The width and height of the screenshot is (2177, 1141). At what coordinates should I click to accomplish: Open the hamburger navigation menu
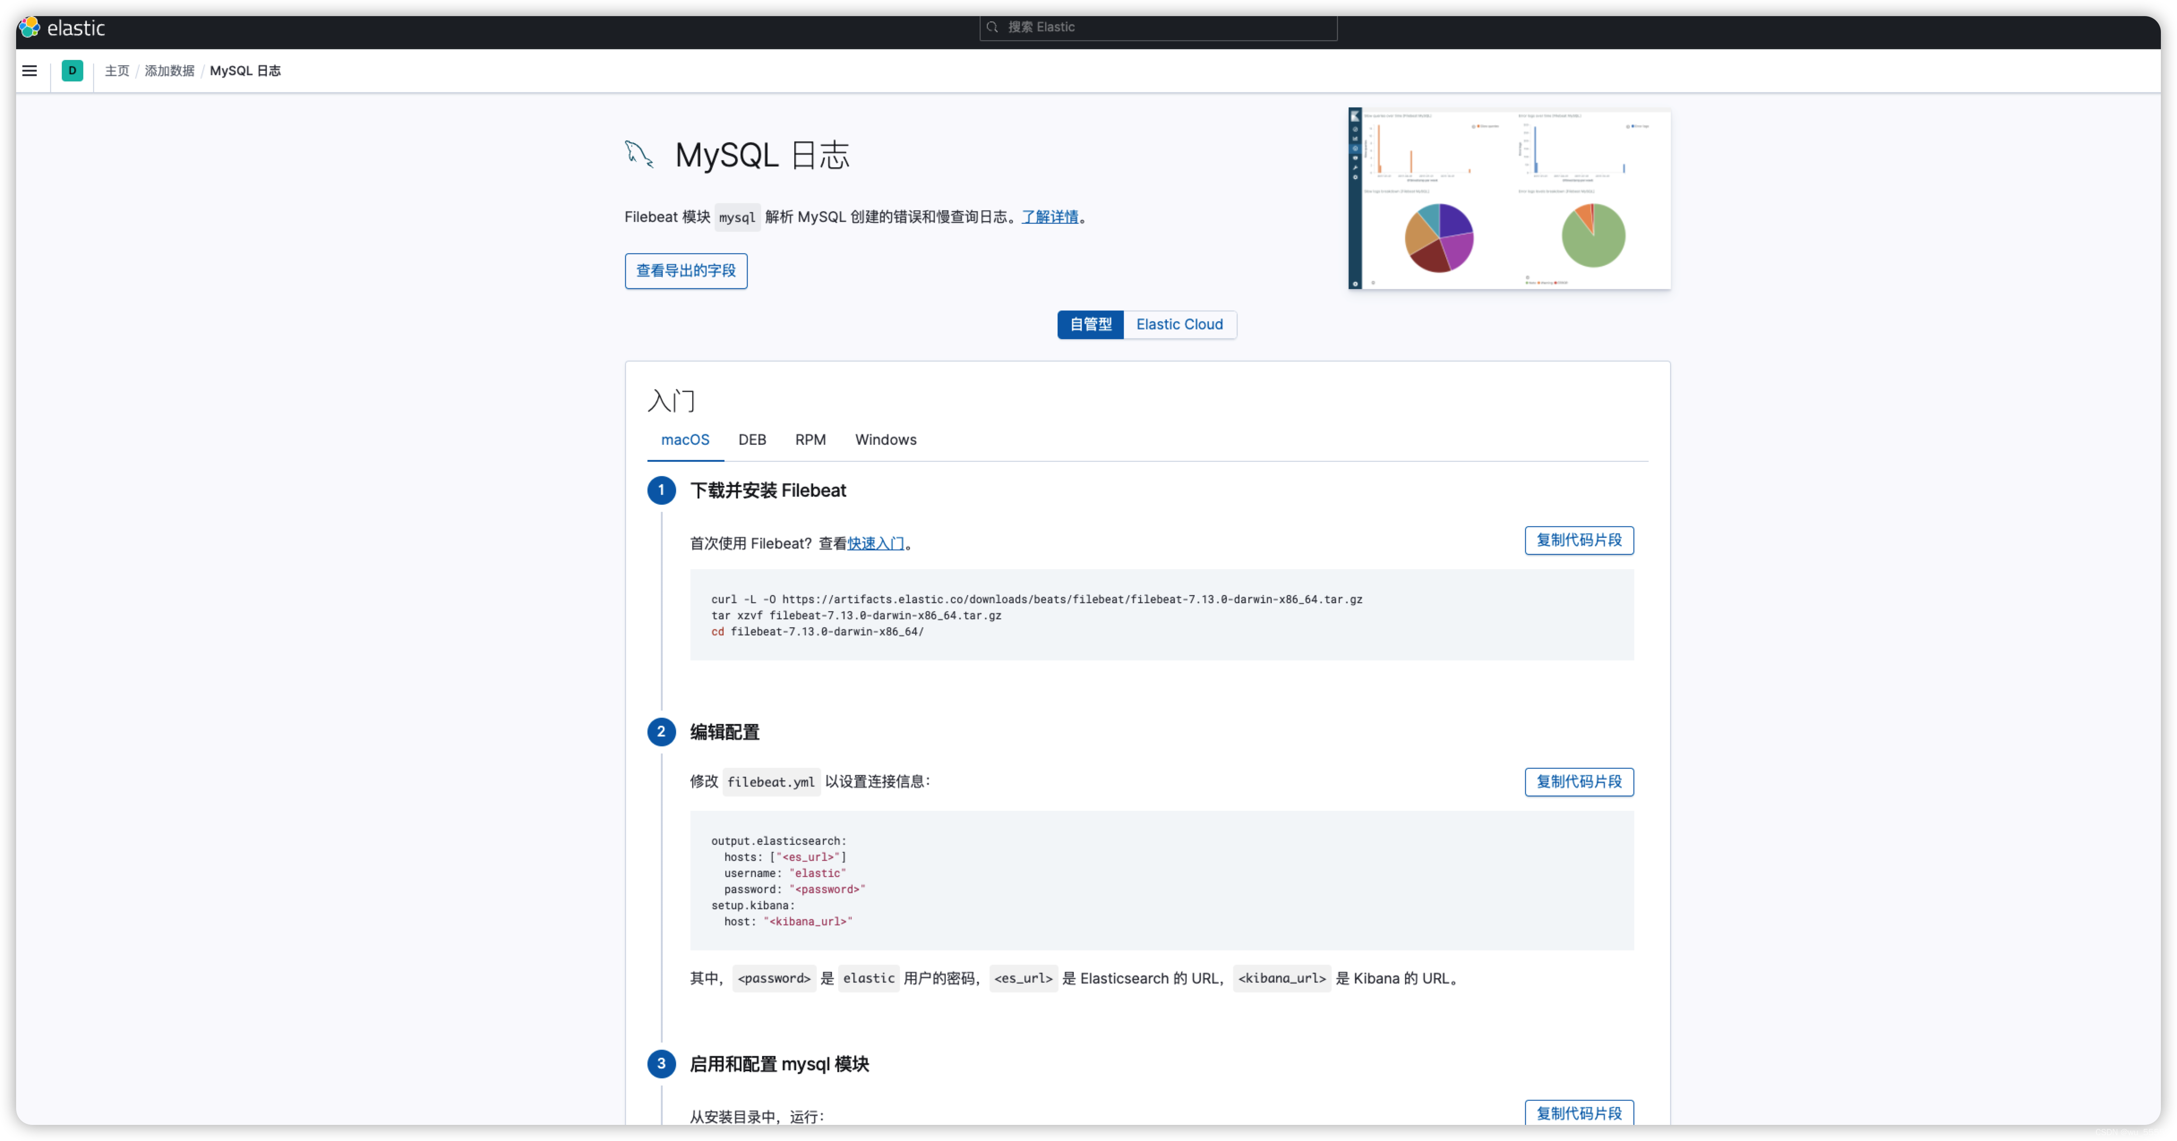(30, 71)
